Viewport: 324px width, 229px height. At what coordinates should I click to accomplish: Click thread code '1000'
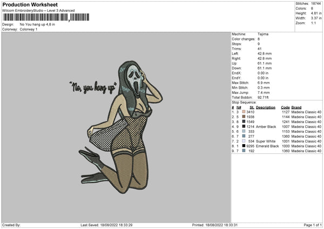coord(286,146)
